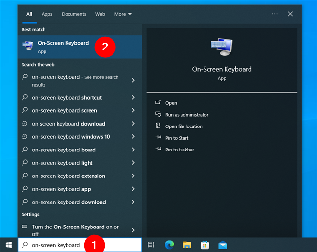This screenshot has width=317, height=252.
Task: Expand arrow for 'on-screen keyboard shortcut'
Action: [133, 97]
